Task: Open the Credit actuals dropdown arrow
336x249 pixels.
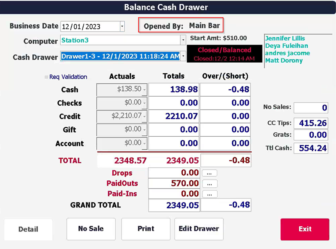Action: click(x=145, y=117)
